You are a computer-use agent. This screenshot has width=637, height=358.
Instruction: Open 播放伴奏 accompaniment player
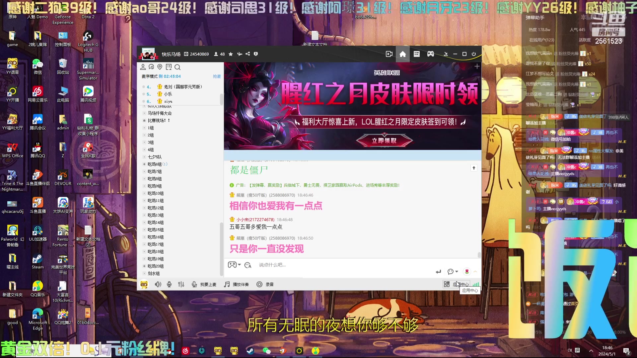236,284
